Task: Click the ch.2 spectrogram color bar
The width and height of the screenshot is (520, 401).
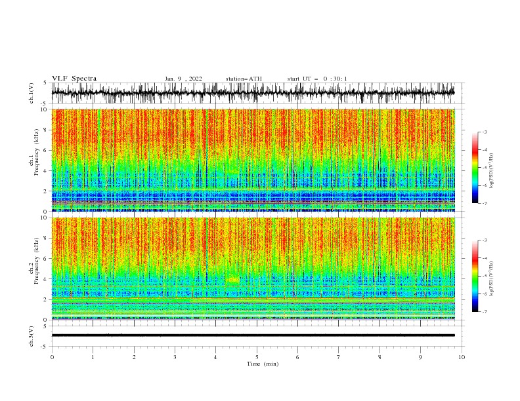Action: pyautogui.click(x=475, y=276)
